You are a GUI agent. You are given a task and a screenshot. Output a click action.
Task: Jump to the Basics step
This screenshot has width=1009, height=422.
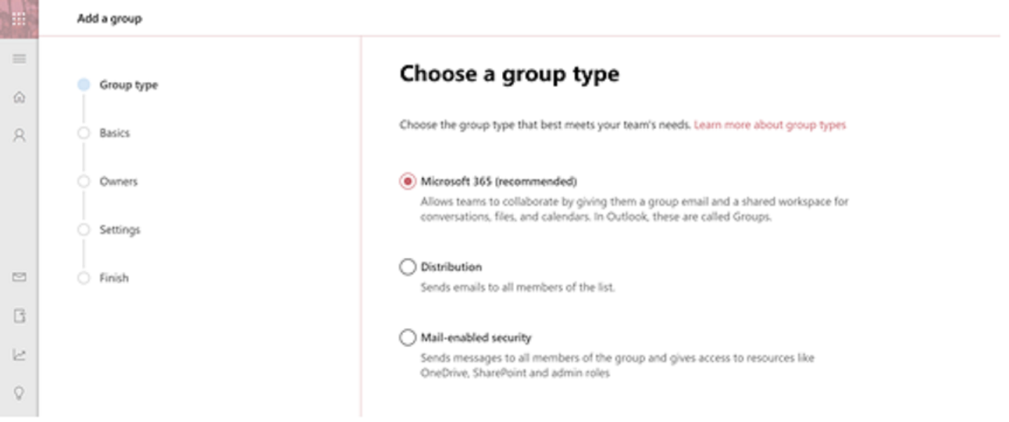(114, 133)
